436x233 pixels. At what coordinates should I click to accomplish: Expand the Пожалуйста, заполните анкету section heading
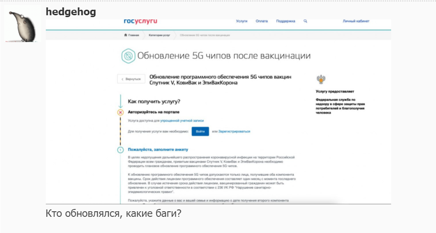point(158,150)
